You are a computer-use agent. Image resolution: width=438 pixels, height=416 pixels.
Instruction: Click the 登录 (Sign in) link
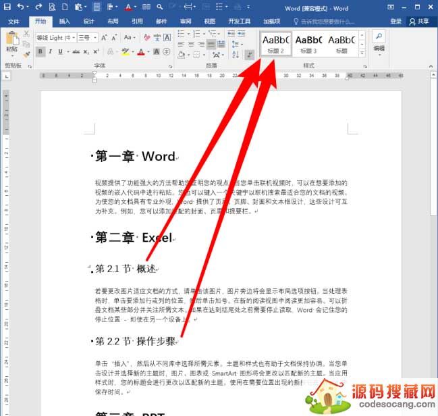(395, 21)
